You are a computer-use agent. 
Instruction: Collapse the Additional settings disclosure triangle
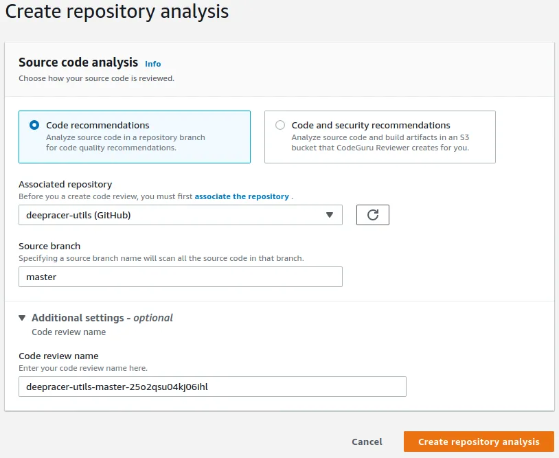coord(22,318)
